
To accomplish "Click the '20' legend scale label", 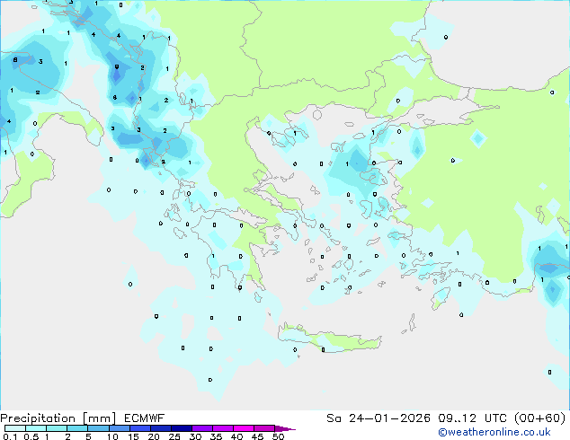I will click(154, 436).
